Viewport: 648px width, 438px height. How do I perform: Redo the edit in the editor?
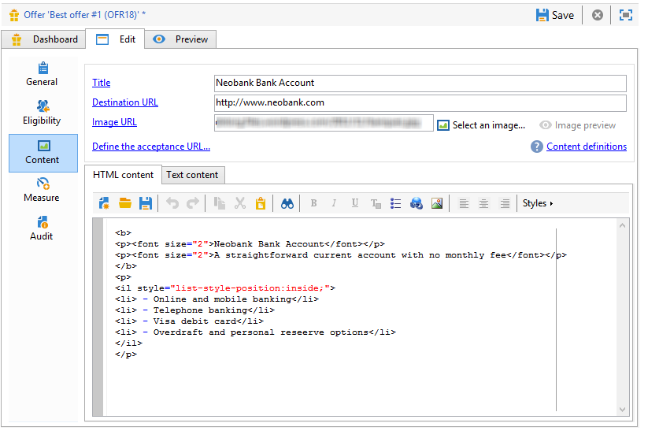192,203
